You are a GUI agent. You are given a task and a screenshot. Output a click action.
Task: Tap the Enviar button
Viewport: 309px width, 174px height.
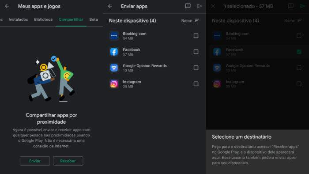point(35,161)
